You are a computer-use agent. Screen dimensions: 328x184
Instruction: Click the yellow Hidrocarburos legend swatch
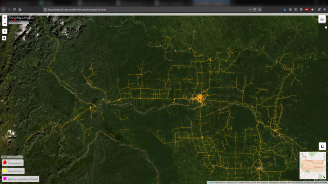tap(5, 171)
